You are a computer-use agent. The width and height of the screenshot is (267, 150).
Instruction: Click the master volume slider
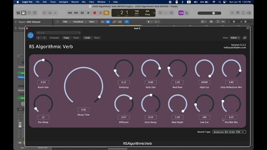(209, 13)
